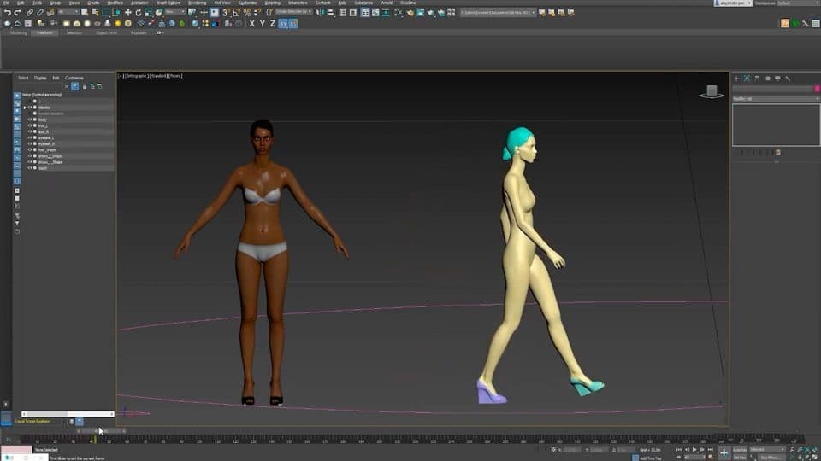This screenshot has height=461, width=821.
Task: Click the Auto Key button
Action: coord(740,450)
